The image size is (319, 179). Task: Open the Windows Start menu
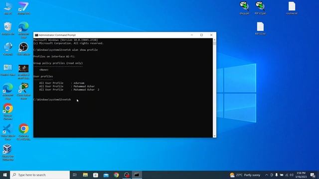5,175
